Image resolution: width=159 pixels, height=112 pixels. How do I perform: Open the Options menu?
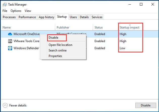(x=16, y=11)
